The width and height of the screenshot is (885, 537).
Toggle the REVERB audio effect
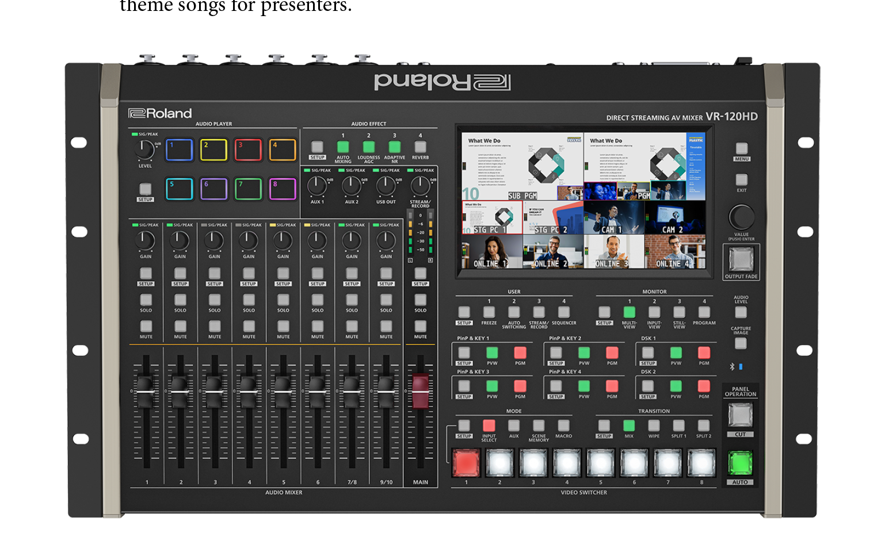coord(421,147)
